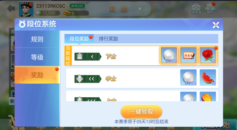Open the player avatar profile
This screenshot has width=237, height=130.
click(26, 9)
